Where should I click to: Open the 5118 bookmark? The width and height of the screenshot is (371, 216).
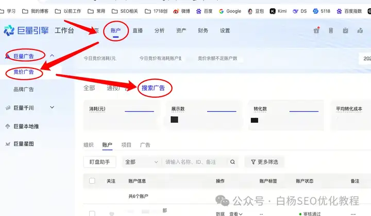point(322,11)
